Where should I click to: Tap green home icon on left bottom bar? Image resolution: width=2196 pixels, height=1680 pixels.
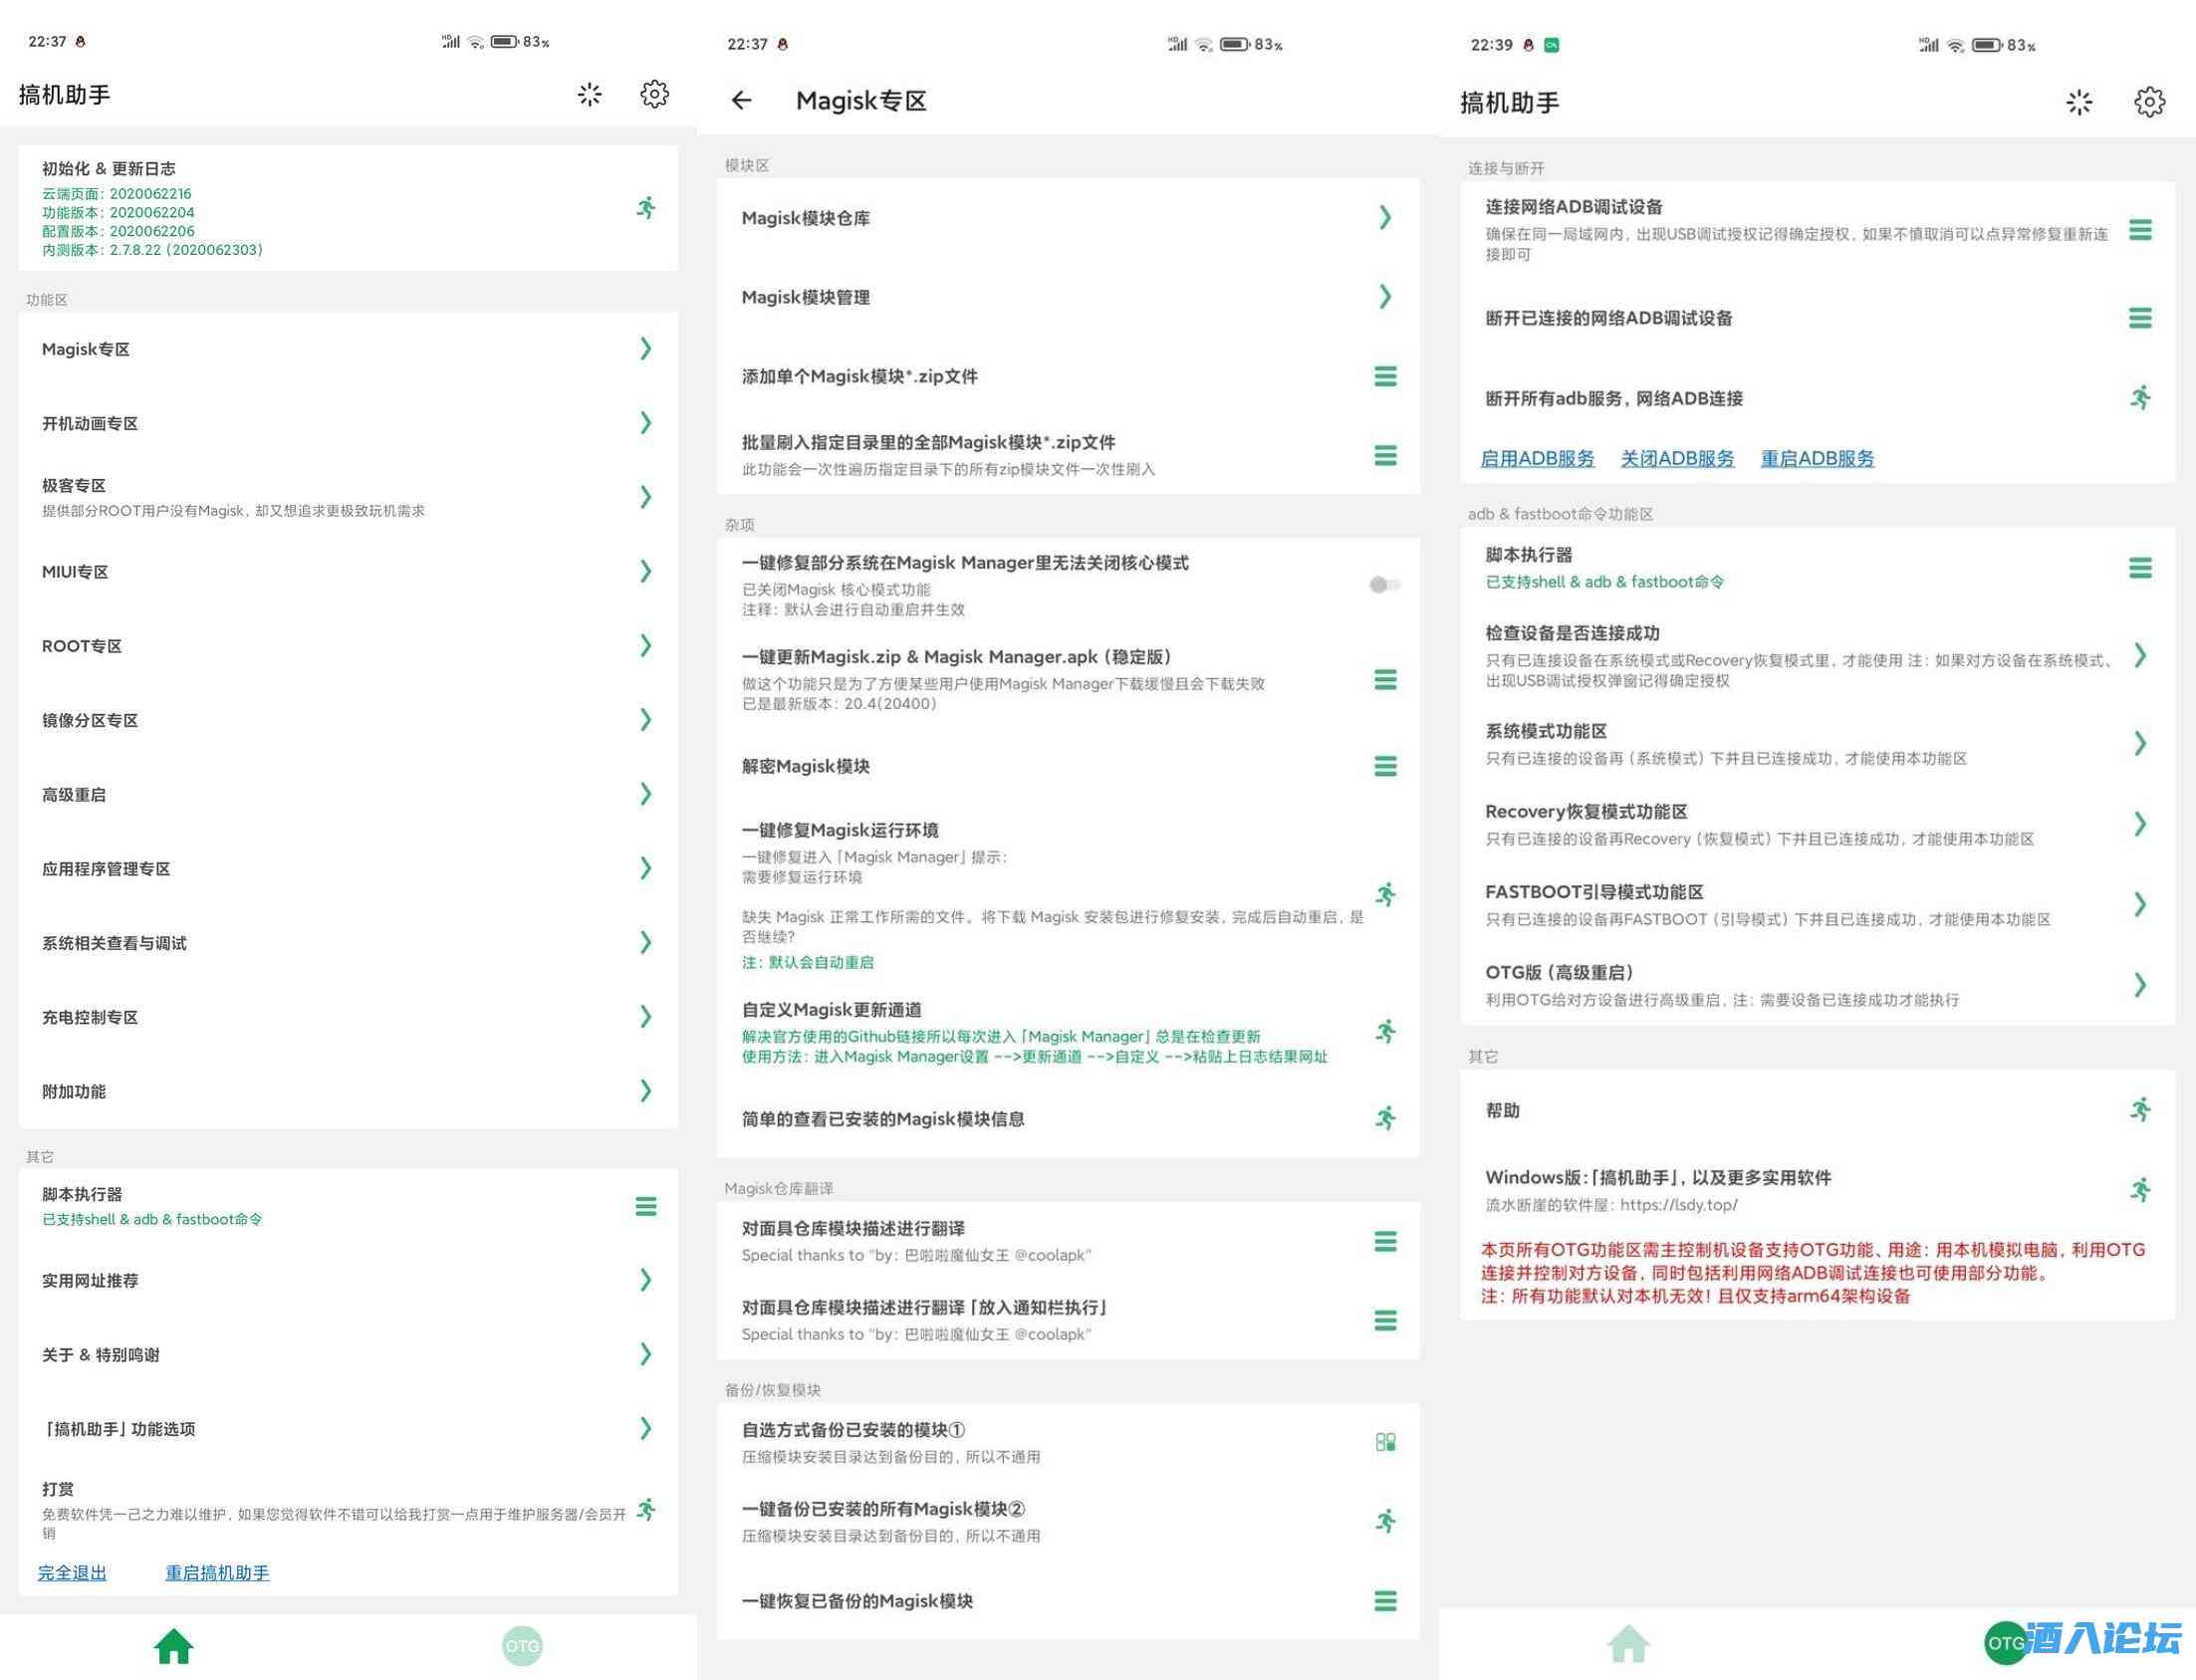point(174,1645)
